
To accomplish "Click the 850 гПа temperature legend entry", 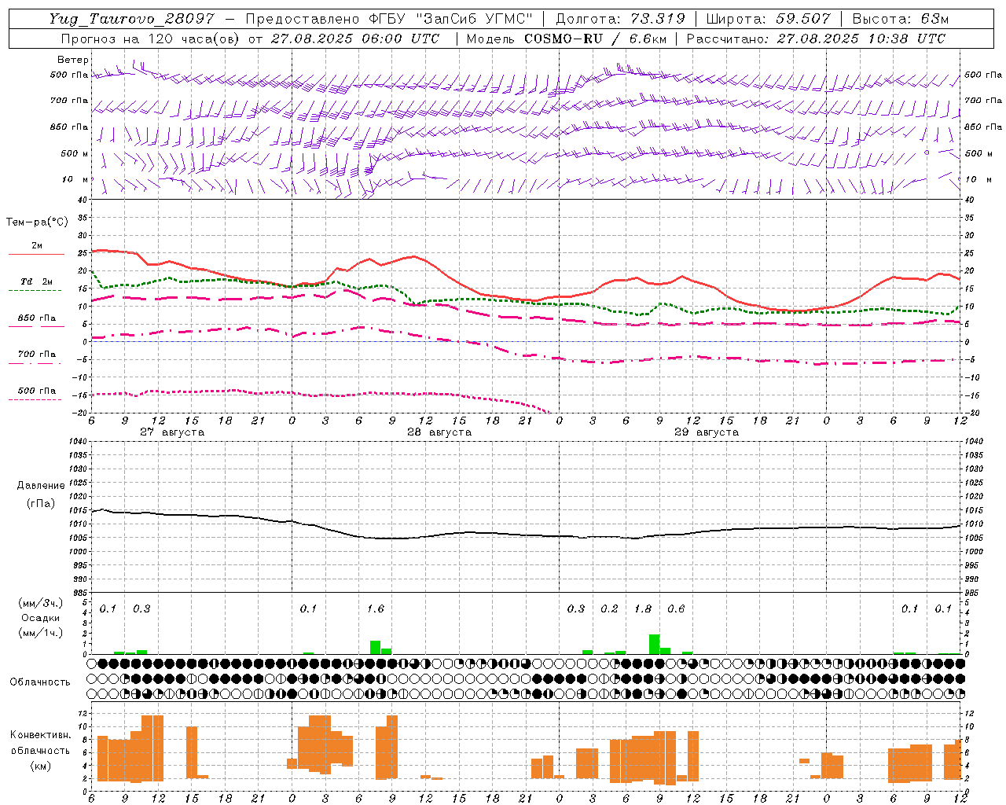I will [x=37, y=318].
